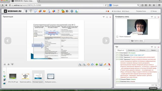Click the green plus add icon

pos(97,64)
